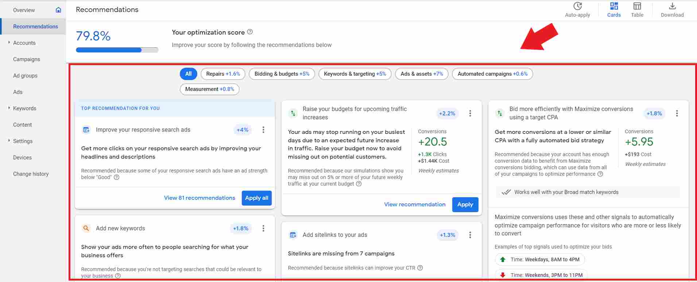Download the recommendations report
This screenshot has width=697, height=282.
point(672,10)
